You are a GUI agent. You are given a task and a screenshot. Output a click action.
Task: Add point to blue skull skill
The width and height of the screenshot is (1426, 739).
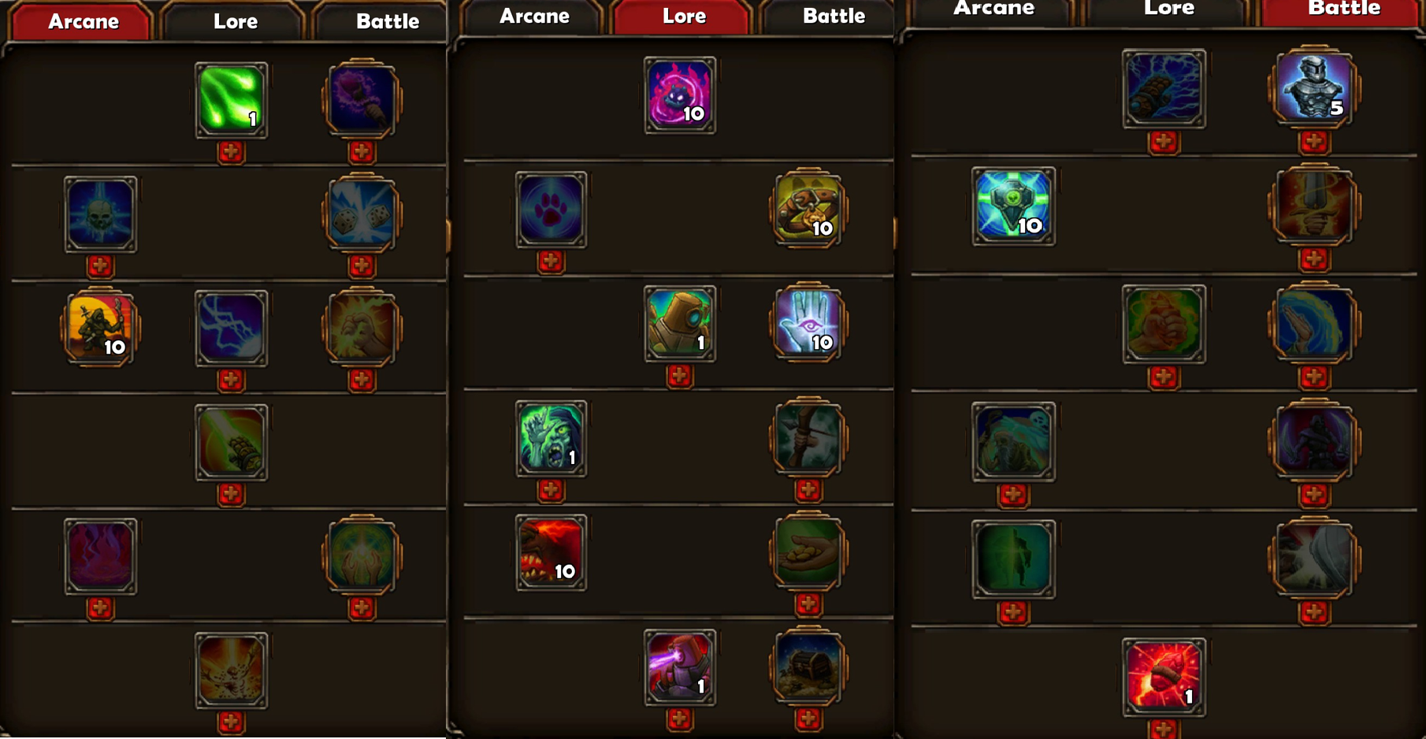click(100, 266)
